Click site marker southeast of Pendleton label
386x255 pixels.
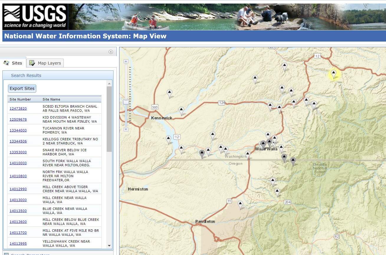(x=240, y=204)
